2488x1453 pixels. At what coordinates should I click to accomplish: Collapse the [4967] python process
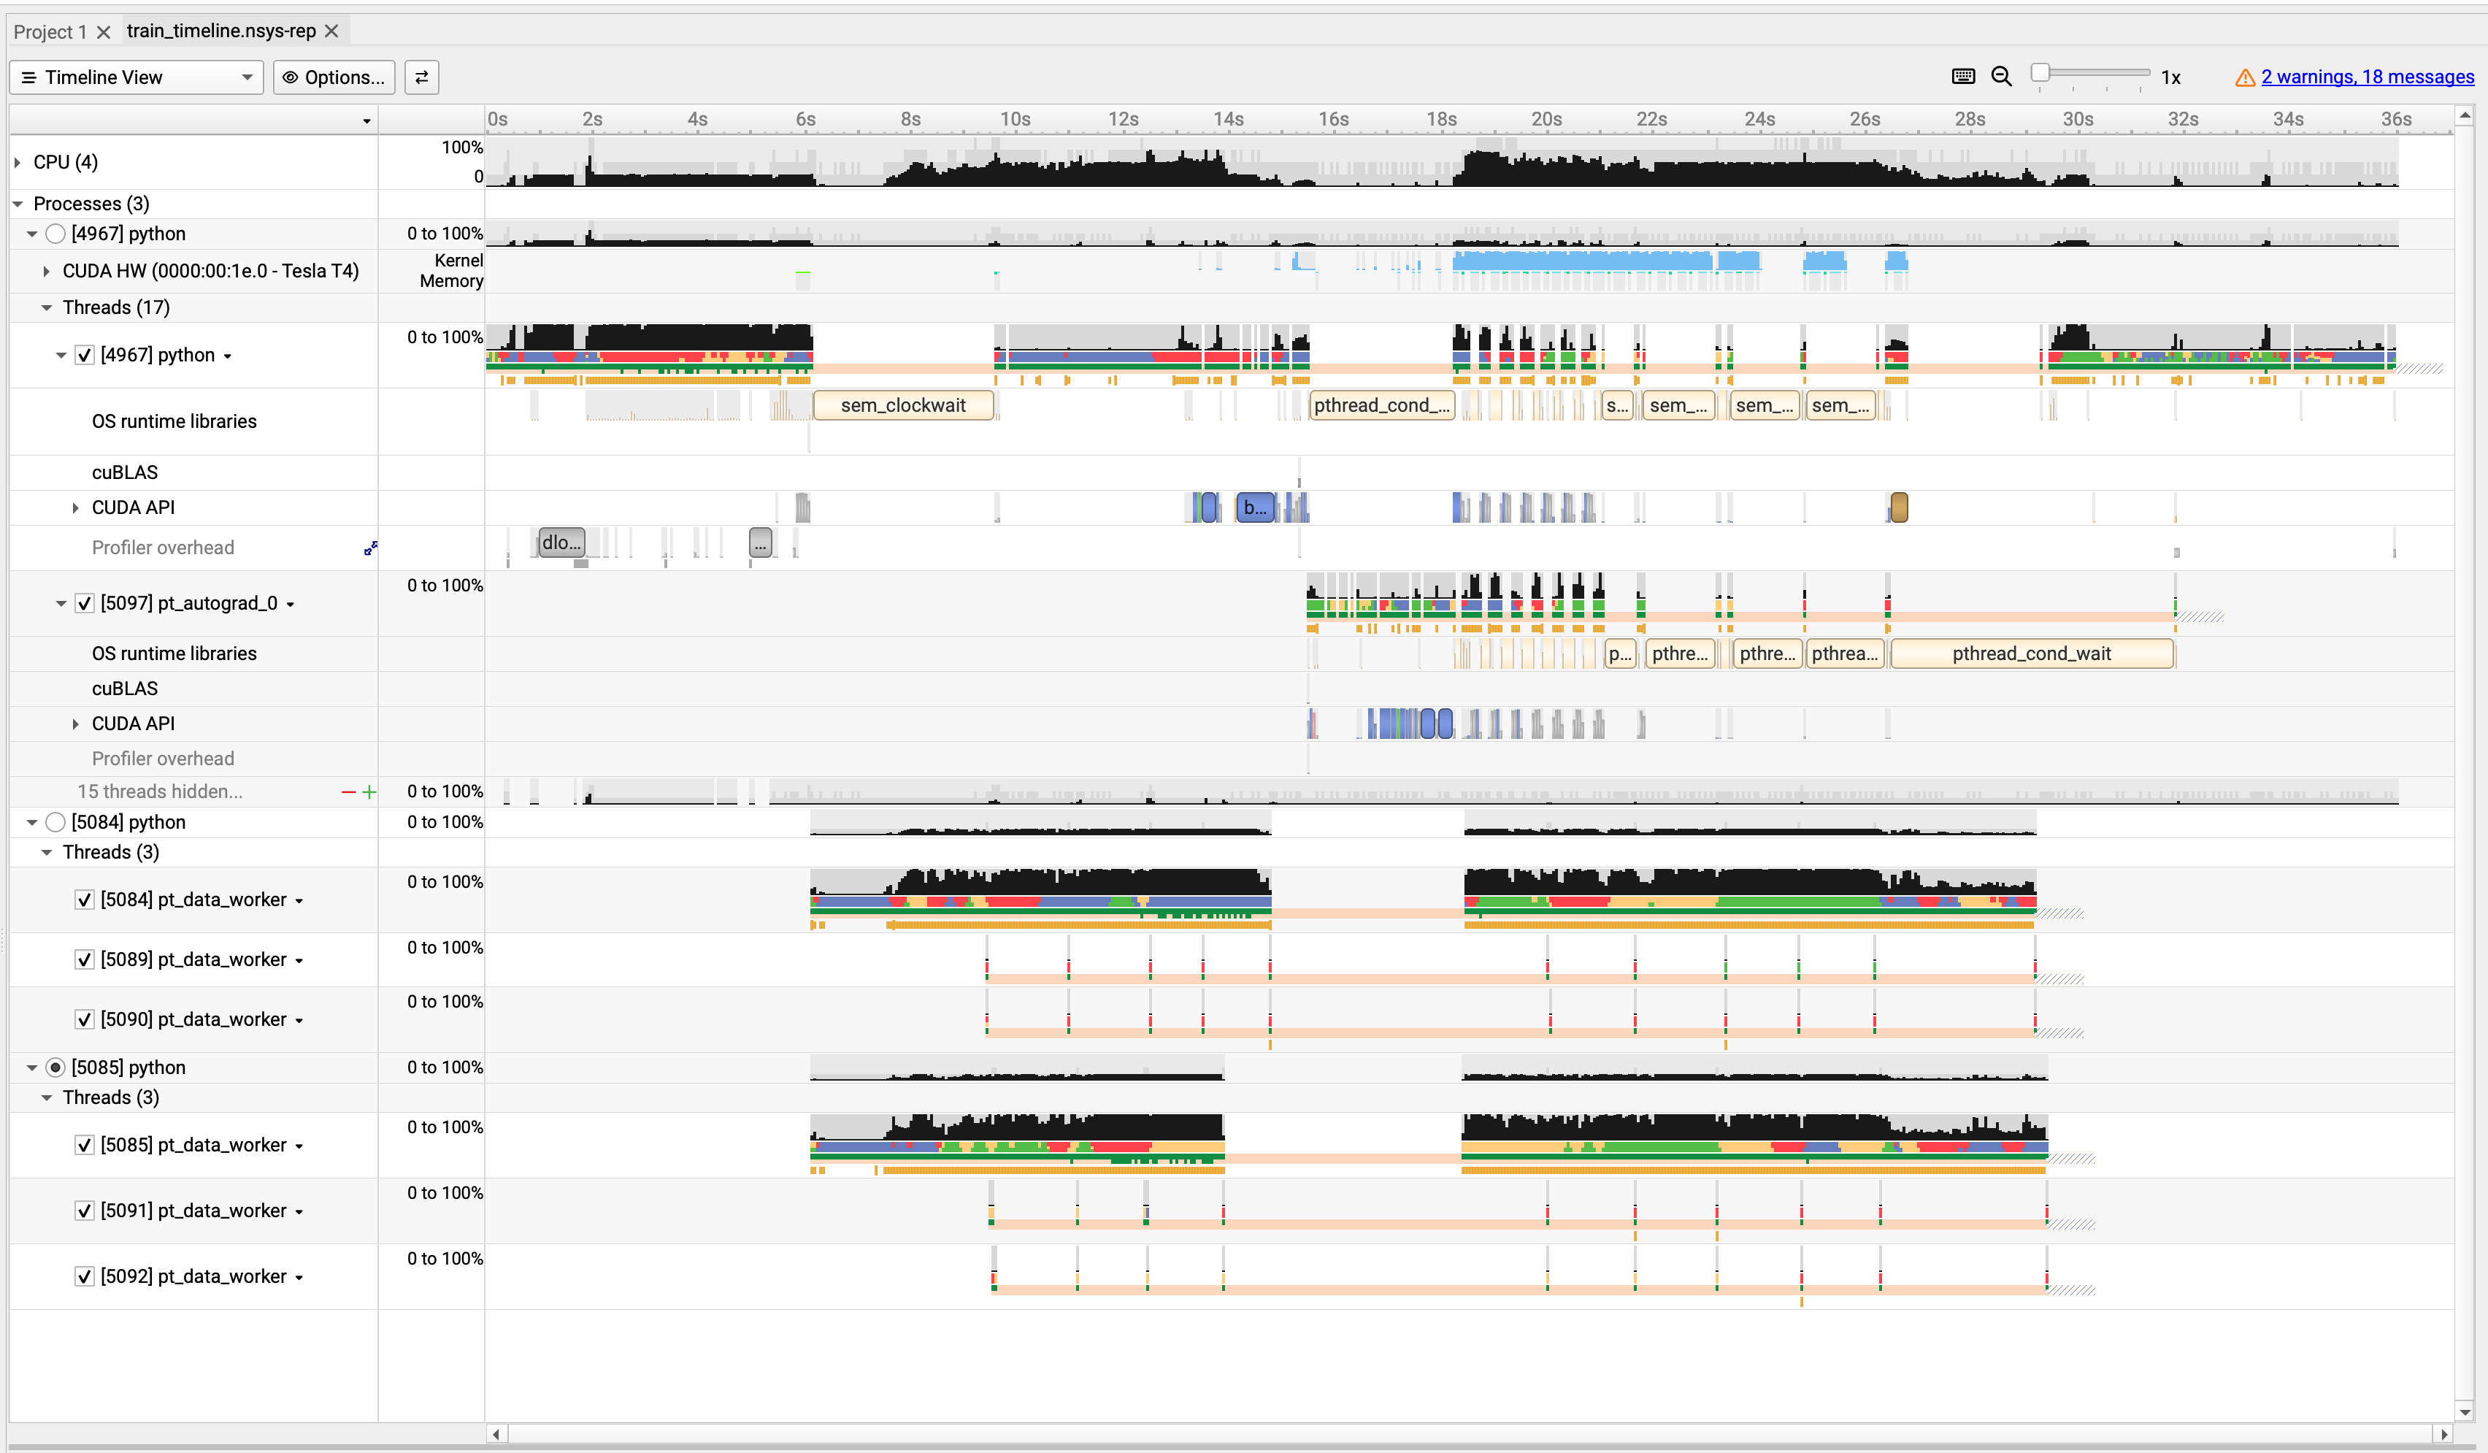(x=31, y=234)
